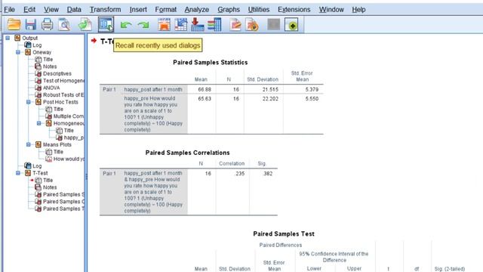483x272 pixels.
Task: Select the second Log icon above T-Test
Action: point(28,166)
